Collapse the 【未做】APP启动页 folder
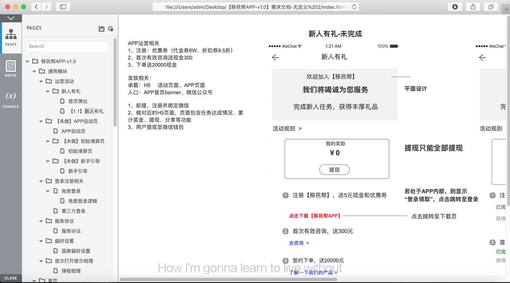The width and height of the screenshot is (510, 283). [x=41, y=122]
